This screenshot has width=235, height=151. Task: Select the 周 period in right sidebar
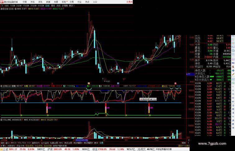pos(233,109)
